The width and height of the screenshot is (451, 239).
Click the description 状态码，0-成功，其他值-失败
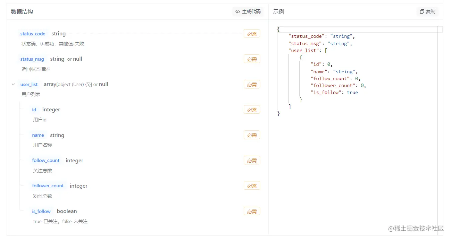point(53,44)
